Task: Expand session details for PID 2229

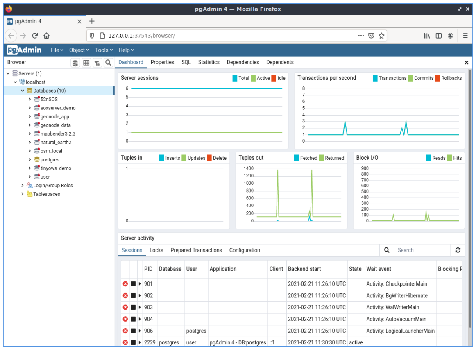Action: tap(140, 342)
